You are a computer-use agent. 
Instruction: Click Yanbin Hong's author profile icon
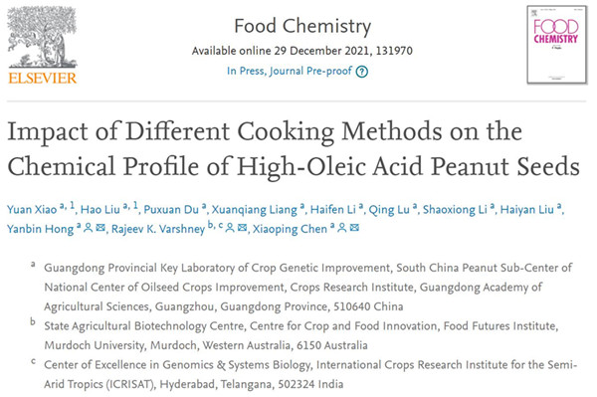(88, 228)
